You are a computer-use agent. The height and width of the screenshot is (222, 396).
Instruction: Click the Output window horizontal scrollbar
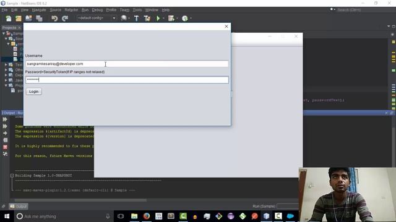click(x=80, y=200)
